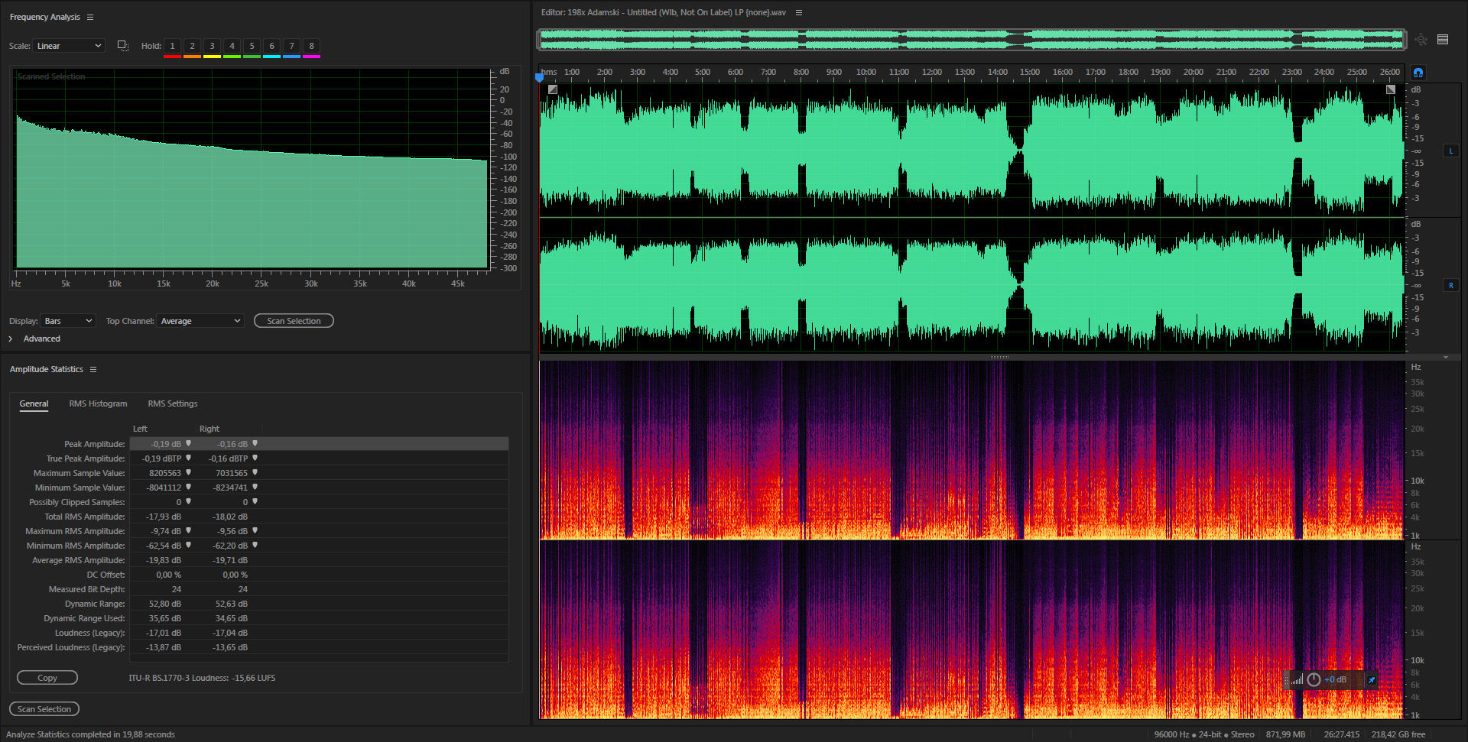Toggle Hold button 4

coord(232,46)
